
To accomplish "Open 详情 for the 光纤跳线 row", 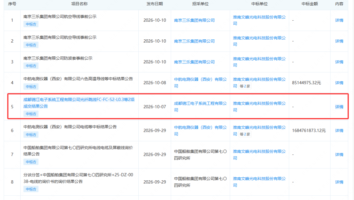I will 339,107.
